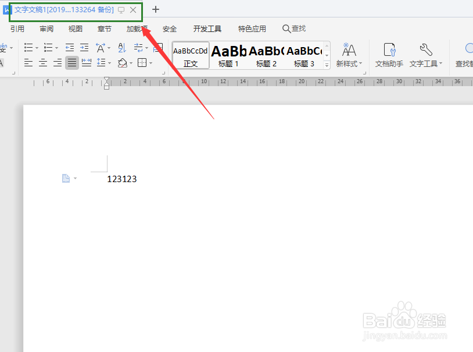Open the Review (审阅) tab
This screenshot has width=473, height=352.
[46, 29]
